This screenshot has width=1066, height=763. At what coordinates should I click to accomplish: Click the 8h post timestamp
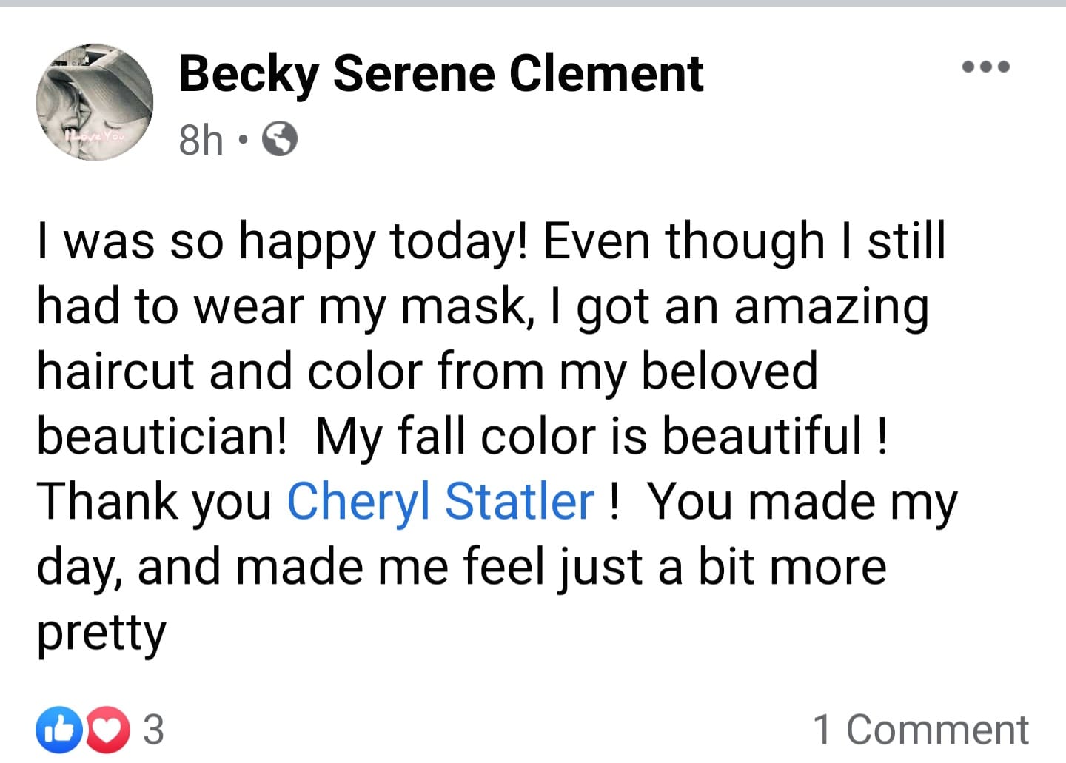pos(201,139)
